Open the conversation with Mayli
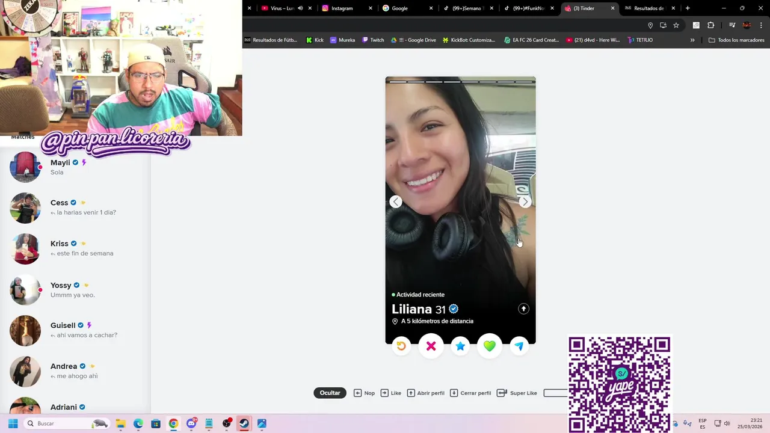This screenshot has height=433, width=770. (75, 167)
